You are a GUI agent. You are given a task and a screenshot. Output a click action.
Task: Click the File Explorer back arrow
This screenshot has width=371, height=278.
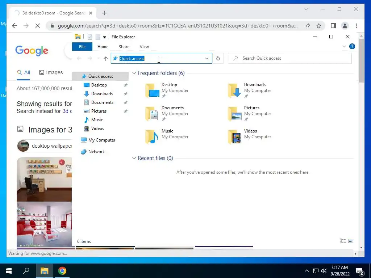tap(79, 58)
